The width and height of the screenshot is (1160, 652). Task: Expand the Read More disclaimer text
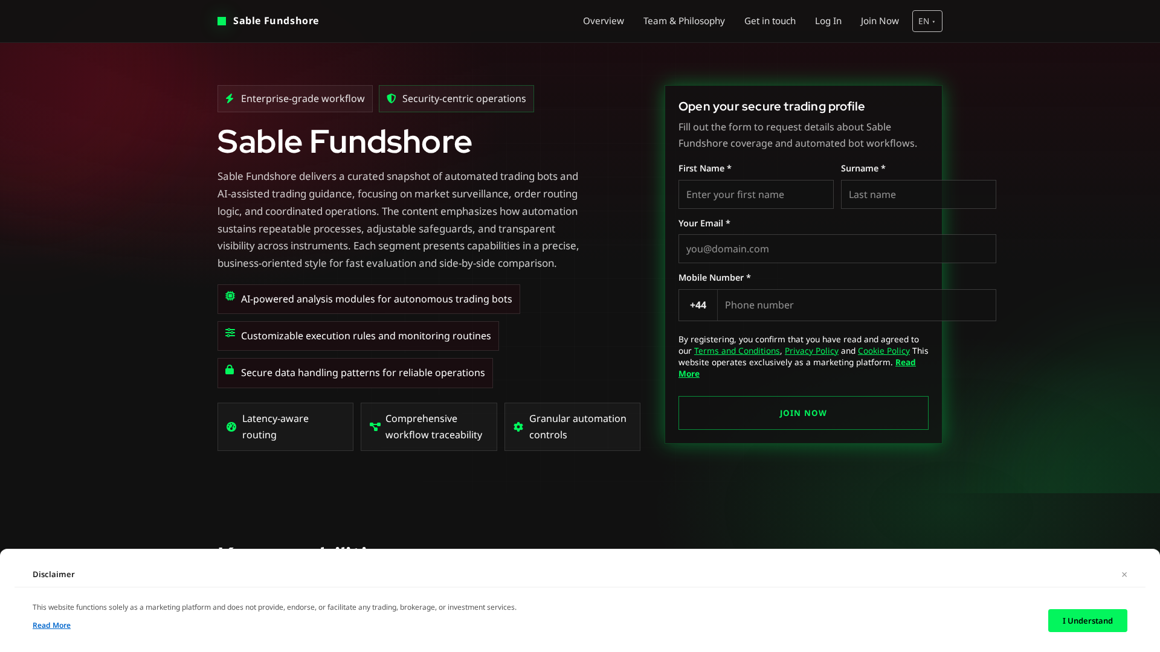(x=51, y=625)
